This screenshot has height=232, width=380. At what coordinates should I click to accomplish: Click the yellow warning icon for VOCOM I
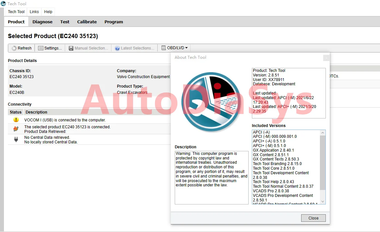16,120
